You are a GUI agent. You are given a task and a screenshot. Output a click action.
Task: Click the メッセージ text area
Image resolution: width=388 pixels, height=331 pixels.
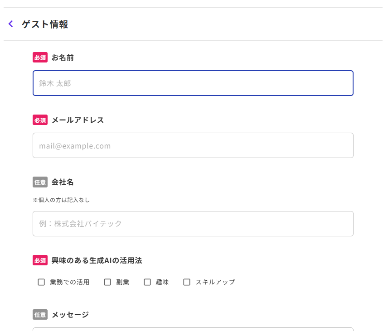tap(193, 329)
